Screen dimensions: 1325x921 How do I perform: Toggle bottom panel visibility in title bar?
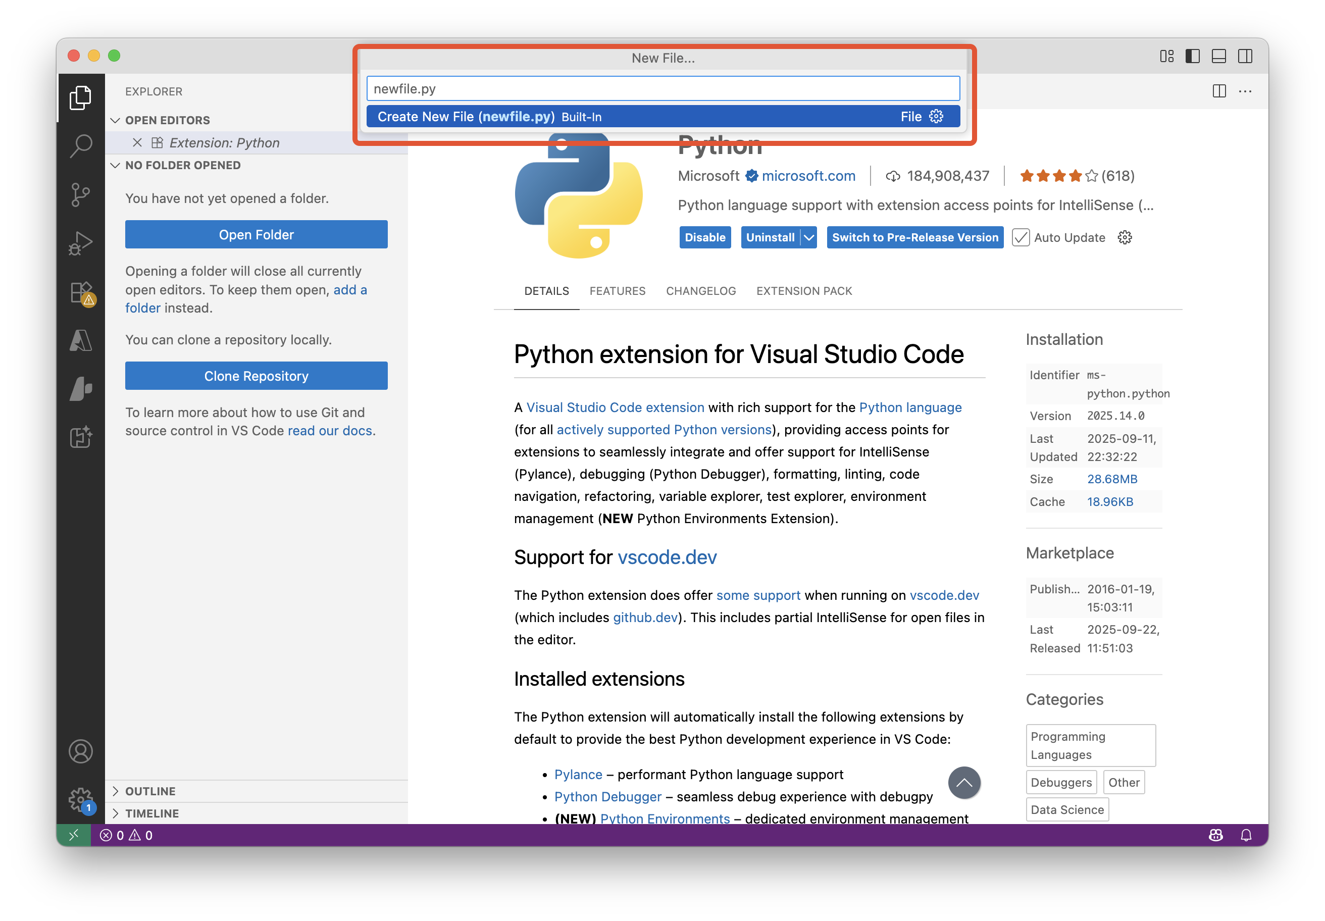click(1219, 56)
